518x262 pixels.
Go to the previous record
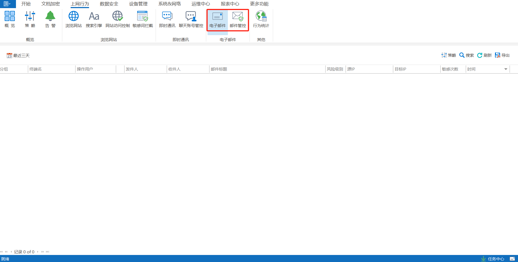point(11,252)
